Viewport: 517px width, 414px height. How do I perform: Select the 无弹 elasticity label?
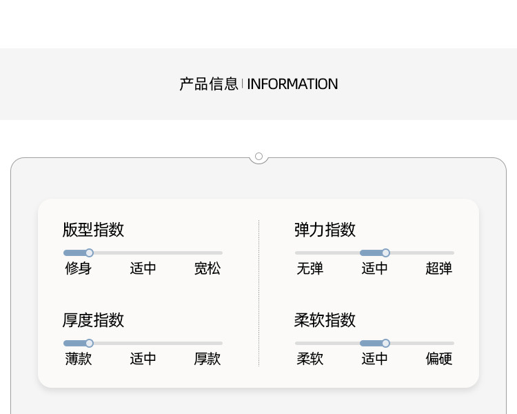310,268
